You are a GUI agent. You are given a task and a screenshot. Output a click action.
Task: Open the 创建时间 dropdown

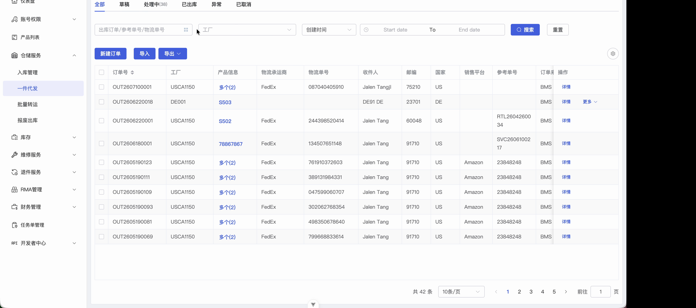(x=329, y=30)
